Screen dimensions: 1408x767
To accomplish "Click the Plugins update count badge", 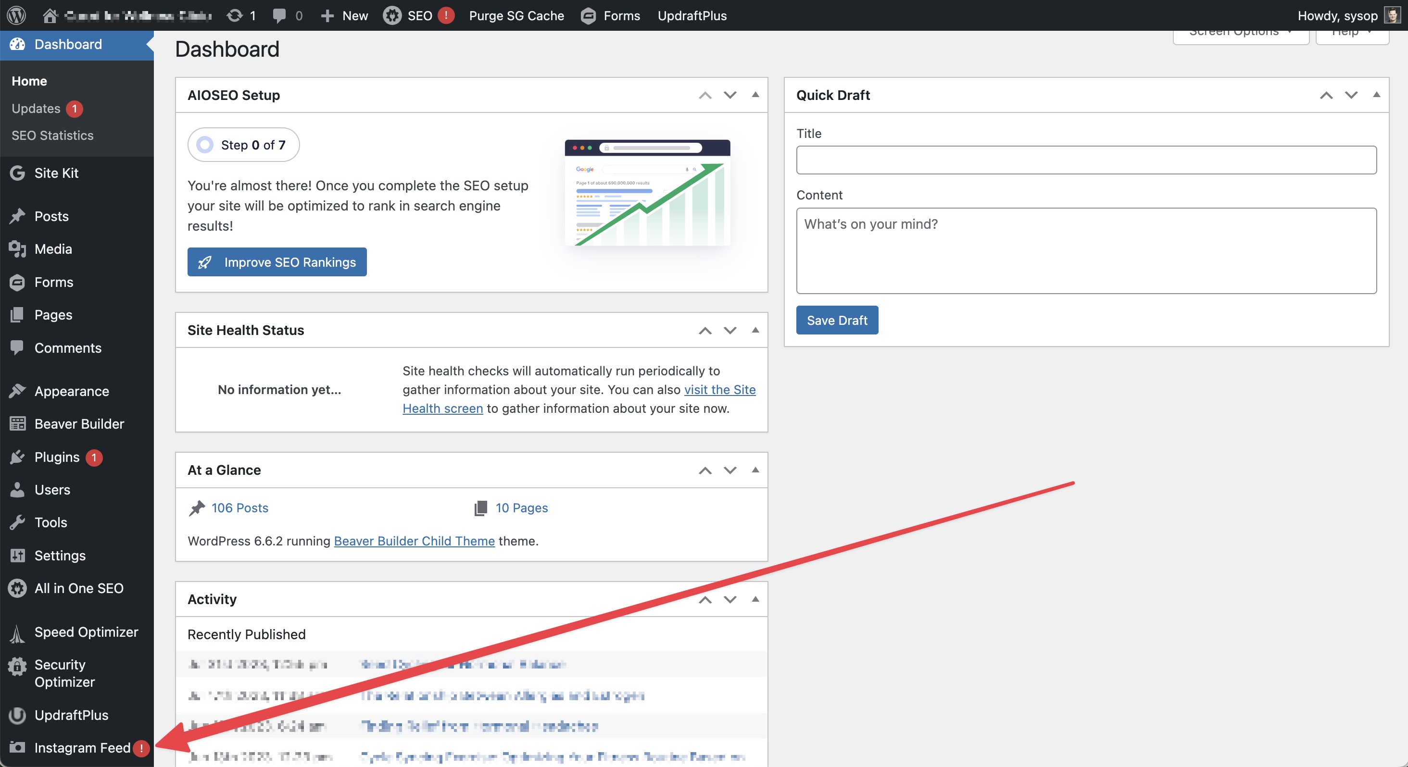I will [94, 457].
